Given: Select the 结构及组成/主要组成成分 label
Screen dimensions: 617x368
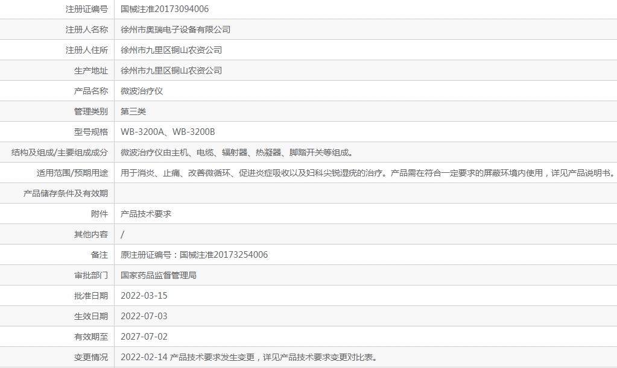Looking at the screenshot, I should [60, 152].
